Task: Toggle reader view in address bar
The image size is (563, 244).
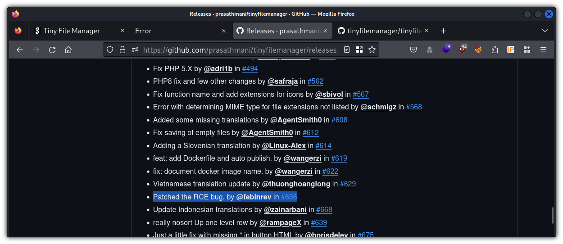Action: pos(347,50)
